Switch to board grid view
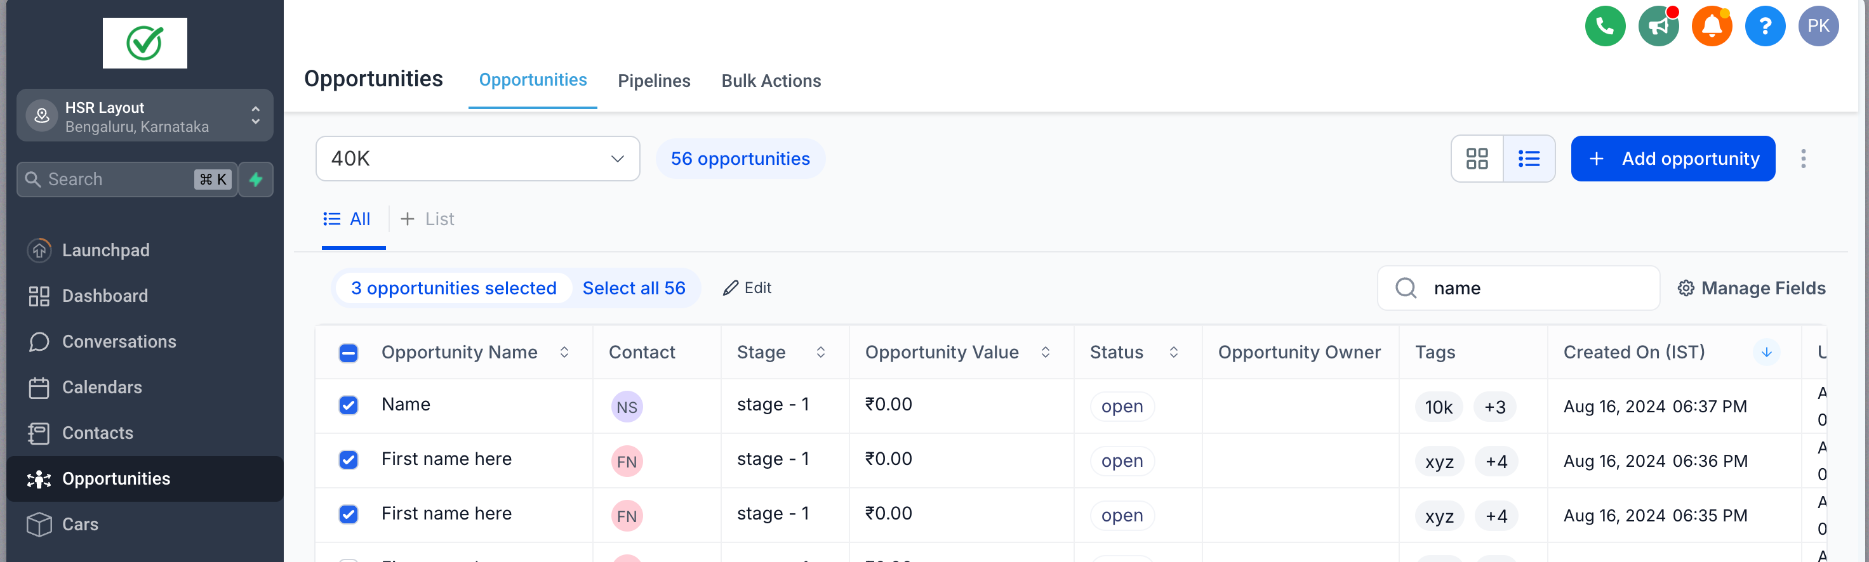1869x562 pixels. tap(1477, 159)
